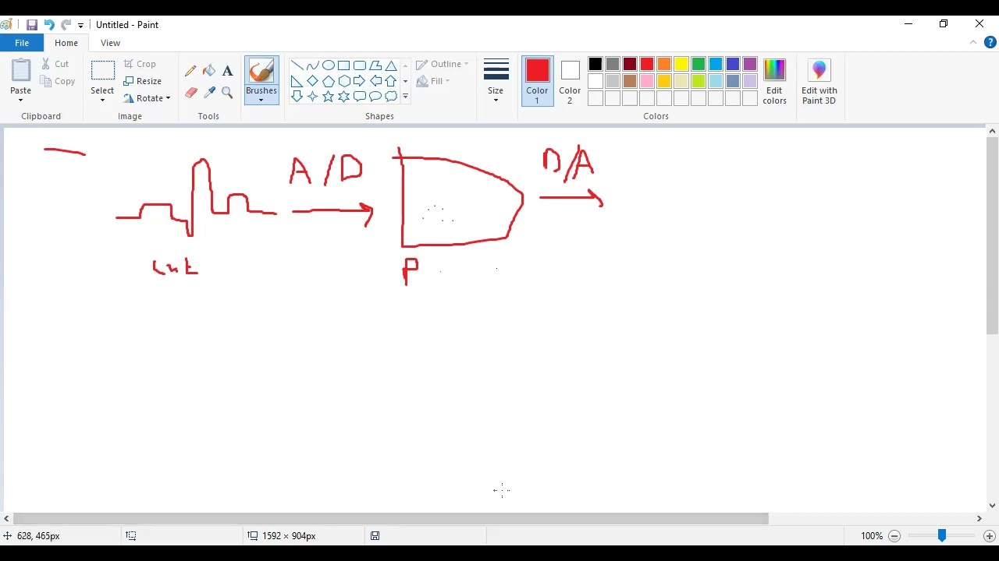The width and height of the screenshot is (999, 561).
Task: Collapse the ribbon with the chevron
Action: pyautogui.click(x=973, y=43)
